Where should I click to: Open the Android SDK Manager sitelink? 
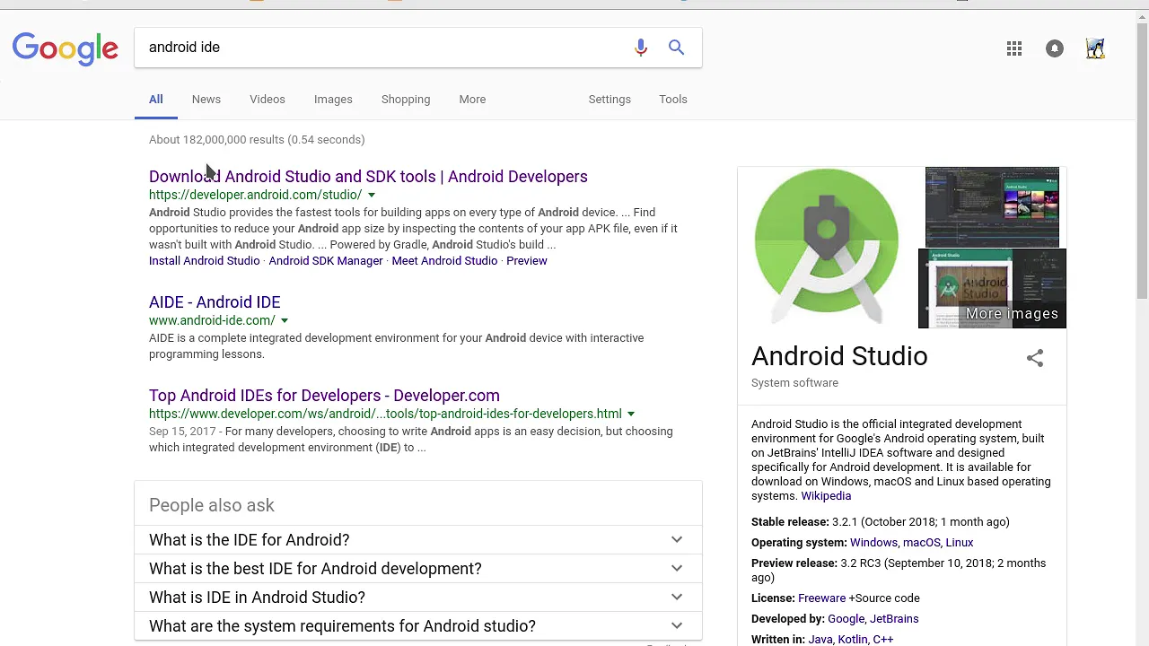click(x=326, y=261)
